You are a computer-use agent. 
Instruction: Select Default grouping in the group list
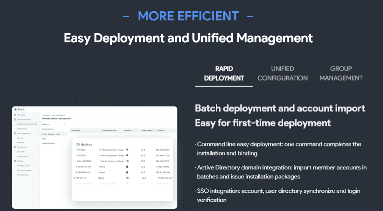click(x=48, y=129)
